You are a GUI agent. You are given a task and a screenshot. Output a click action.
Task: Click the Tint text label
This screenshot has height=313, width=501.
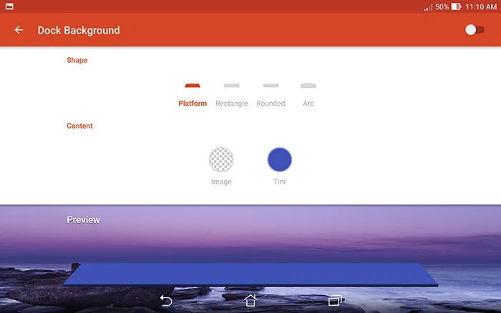280,182
